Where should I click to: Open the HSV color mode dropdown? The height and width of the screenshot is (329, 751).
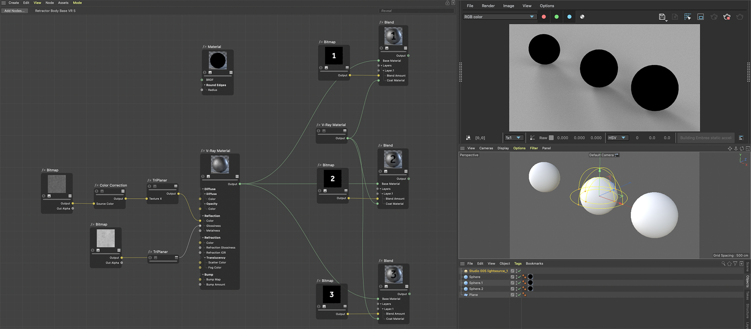click(x=617, y=138)
